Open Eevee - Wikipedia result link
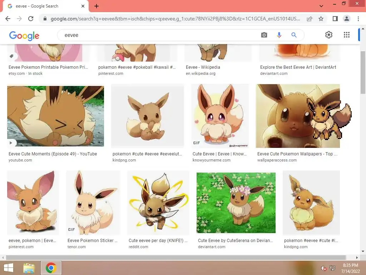Image resolution: width=366 pixels, height=275 pixels. pos(203,67)
